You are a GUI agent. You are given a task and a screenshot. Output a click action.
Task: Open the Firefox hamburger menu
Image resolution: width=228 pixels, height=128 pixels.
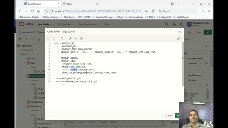209,11
